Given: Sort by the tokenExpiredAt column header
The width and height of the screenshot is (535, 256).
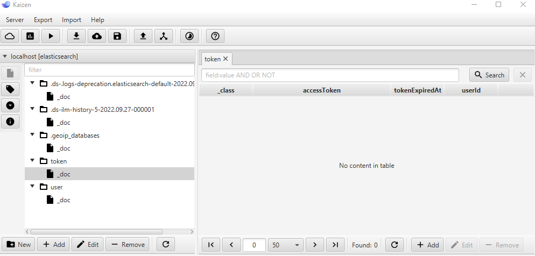Looking at the screenshot, I should pos(417,90).
